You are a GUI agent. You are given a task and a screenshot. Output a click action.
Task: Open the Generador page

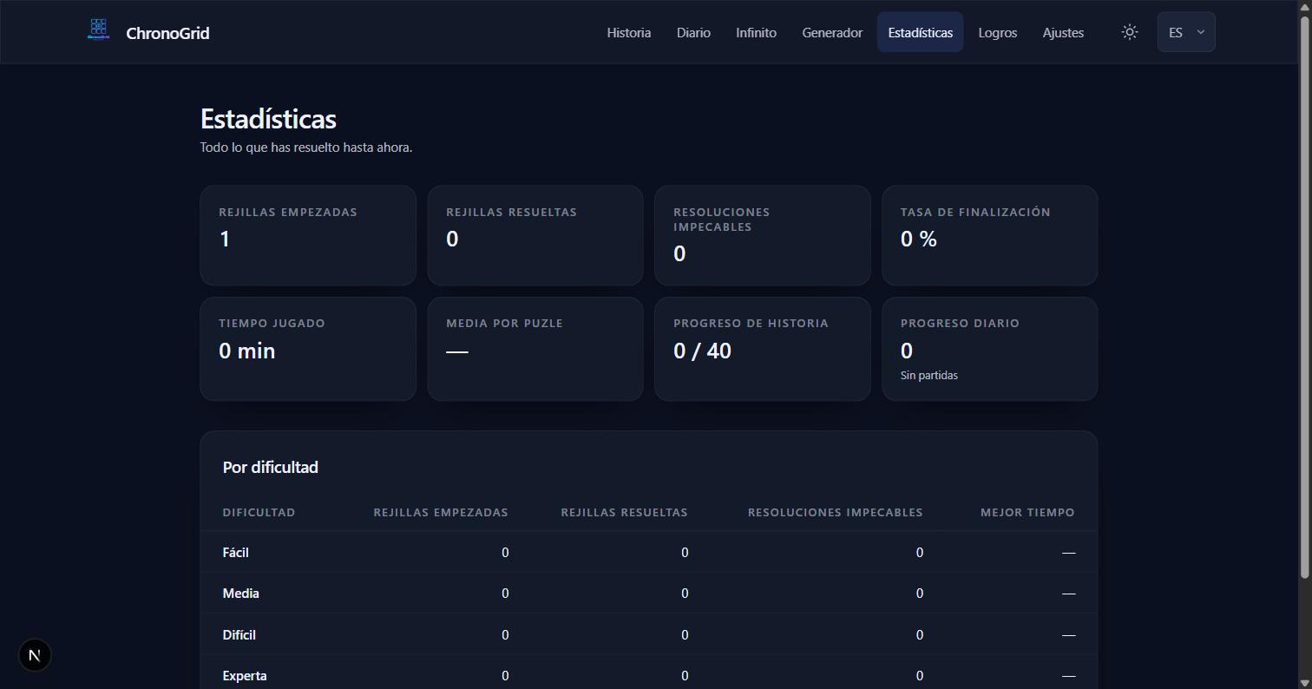click(x=831, y=32)
